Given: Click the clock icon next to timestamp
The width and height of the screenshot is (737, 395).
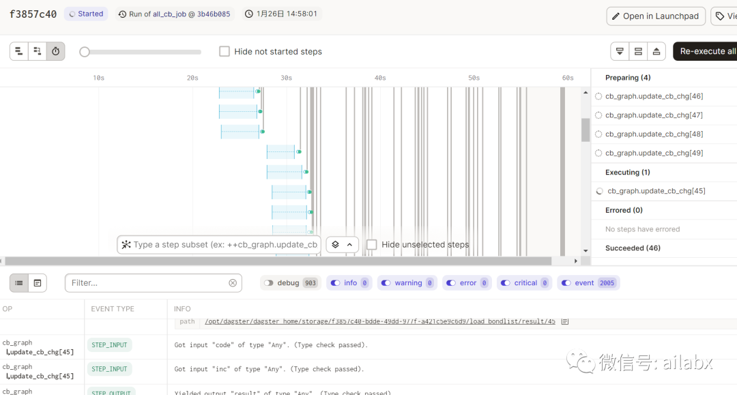Looking at the screenshot, I should pyautogui.click(x=249, y=14).
